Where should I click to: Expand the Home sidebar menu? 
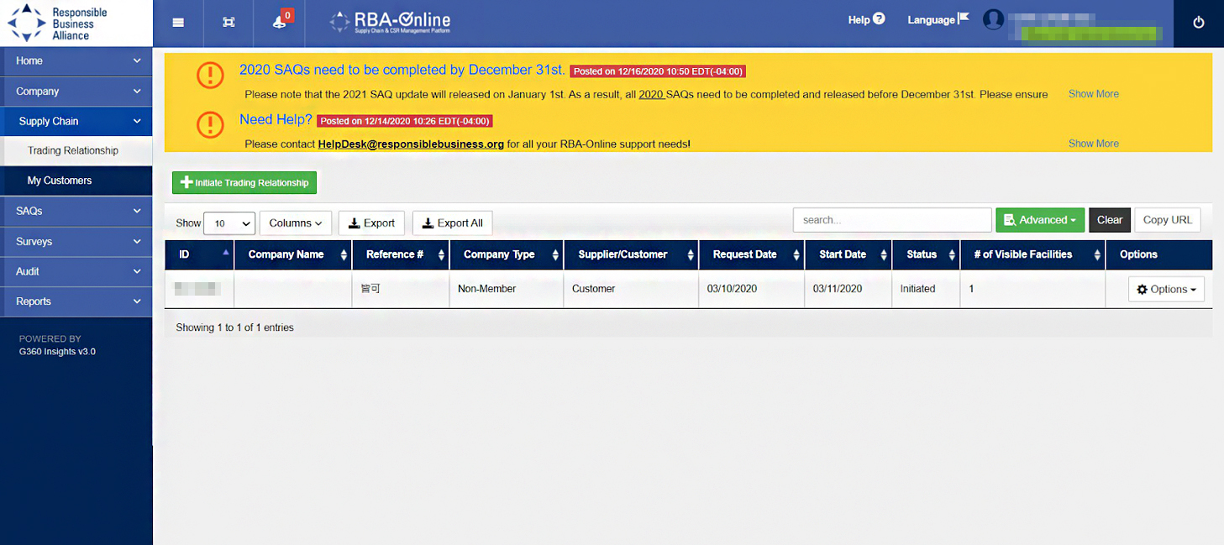[x=76, y=60]
